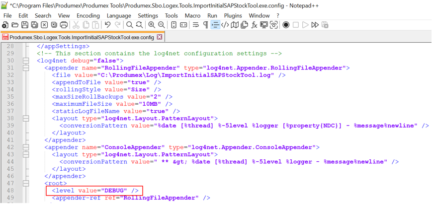This screenshot has width=434, height=204.
Task: Click the log file path on line 32
Action: pyautogui.click(x=185, y=75)
